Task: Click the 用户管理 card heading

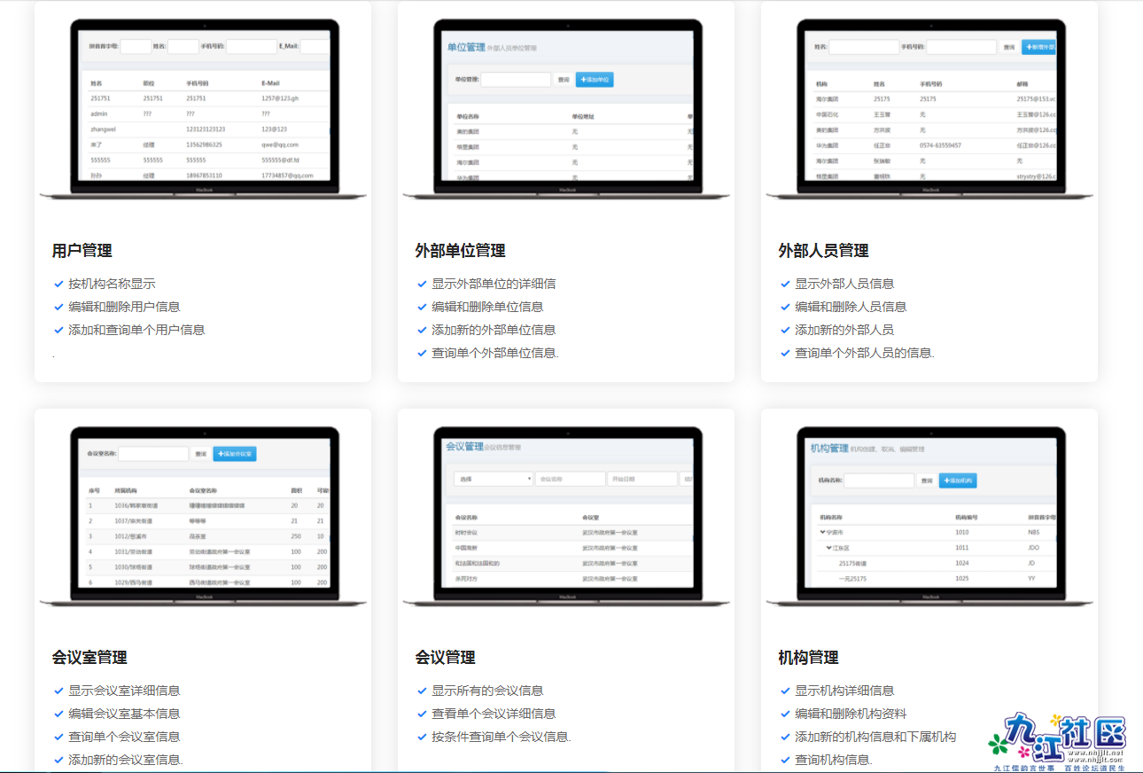Action: pyautogui.click(x=82, y=251)
